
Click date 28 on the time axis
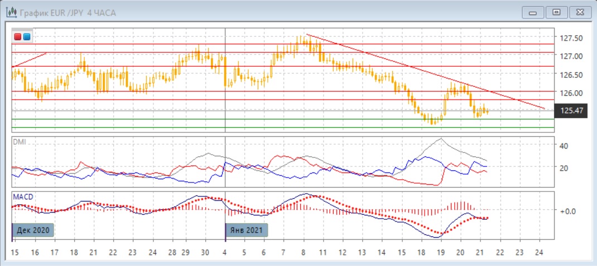(173, 252)
